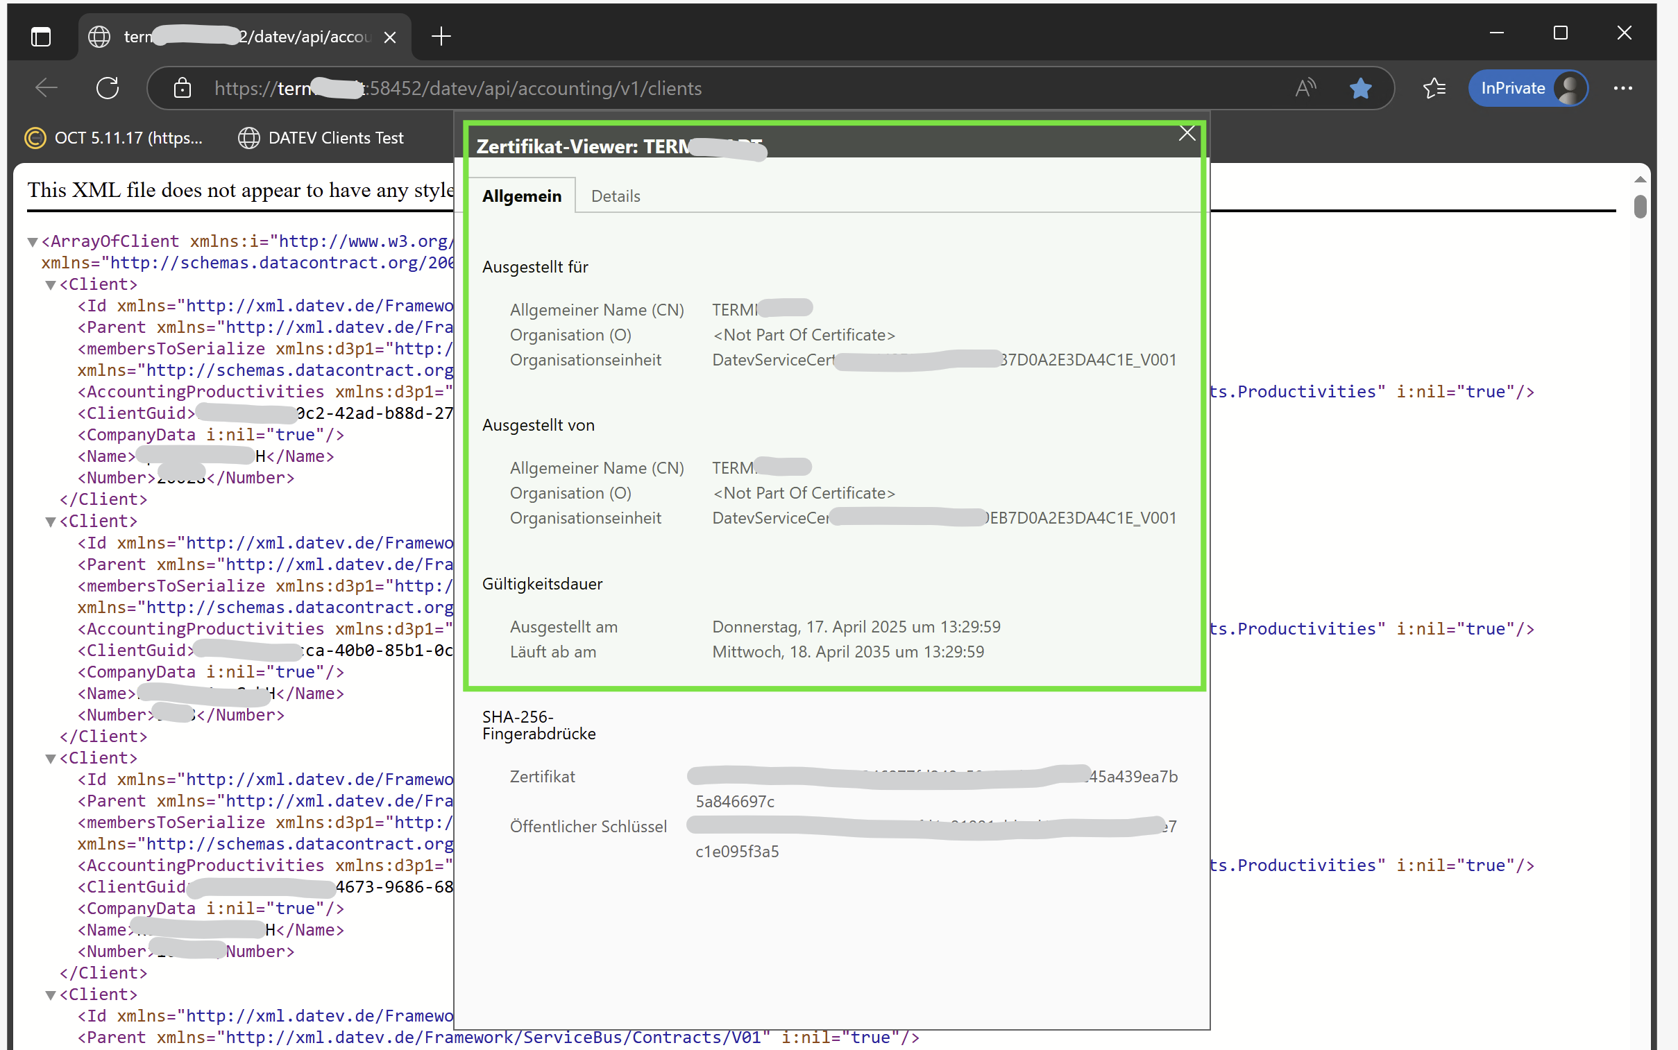The width and height of the screenshot is (1678, 1050).
Task: Open the DATEV Clients Test bookmark
Action: [x=321, y=138]
